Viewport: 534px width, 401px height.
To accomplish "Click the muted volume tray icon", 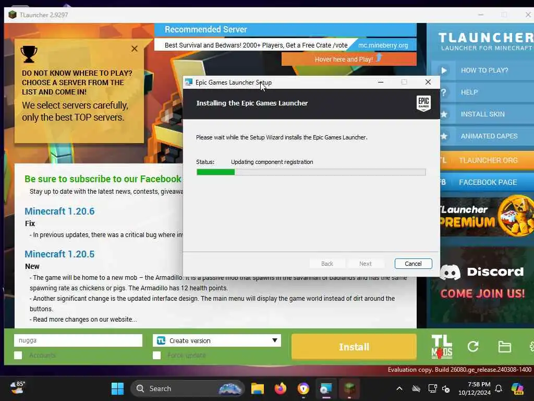I will [446, 388].
